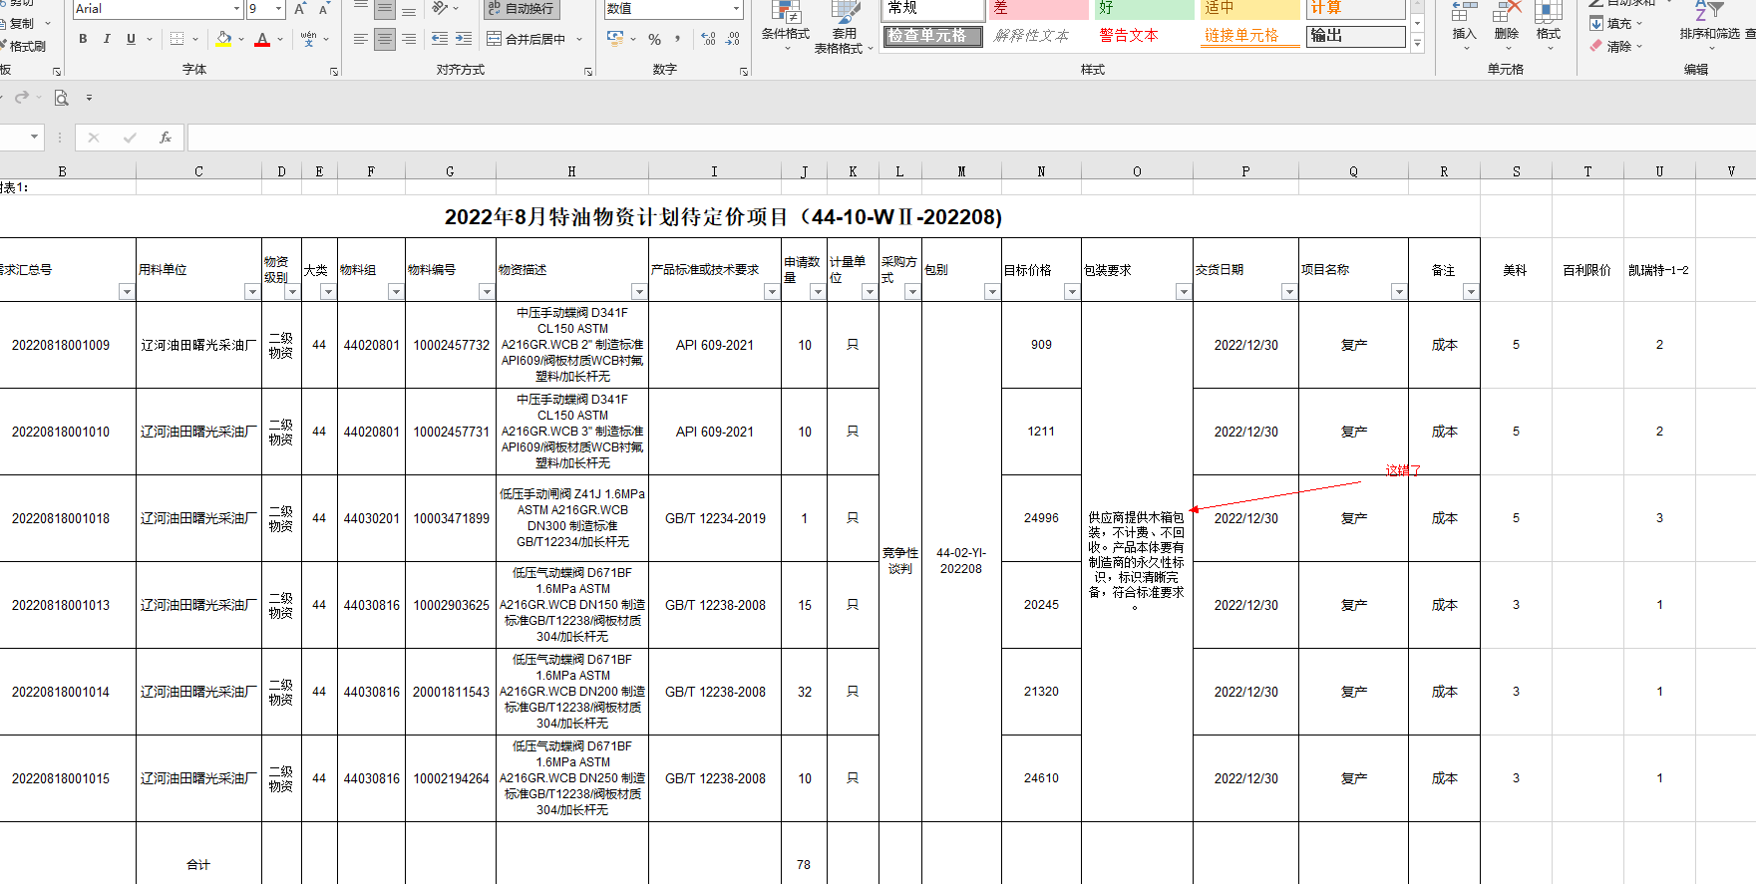Apply the 链接单元格 linked cell style
The image size is (1756, 884).
(x=1250, y=36)
